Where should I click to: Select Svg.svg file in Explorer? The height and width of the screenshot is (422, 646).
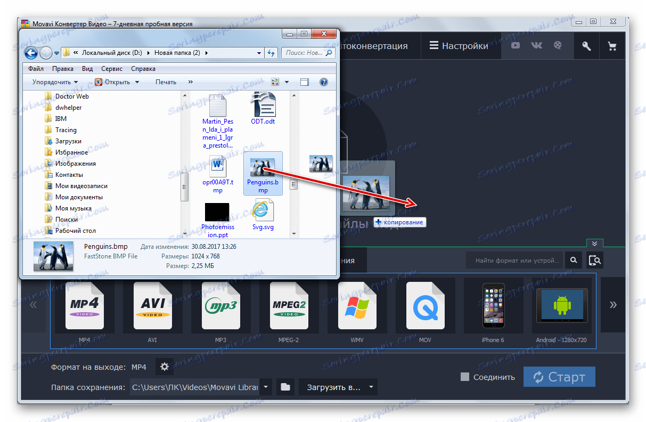click(x=263, y=215)
